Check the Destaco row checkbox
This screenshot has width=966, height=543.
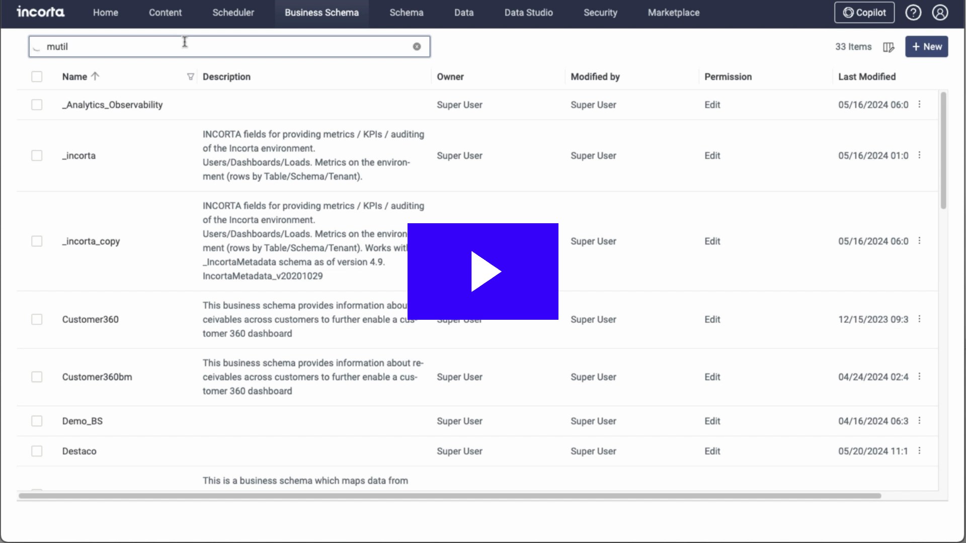coord(37,451)
